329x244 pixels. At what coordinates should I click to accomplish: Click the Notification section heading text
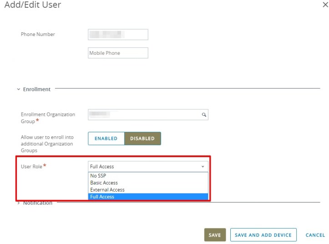point(37,203)
